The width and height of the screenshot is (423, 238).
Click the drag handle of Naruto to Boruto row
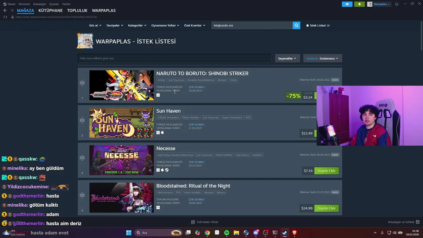pos(82,83)
